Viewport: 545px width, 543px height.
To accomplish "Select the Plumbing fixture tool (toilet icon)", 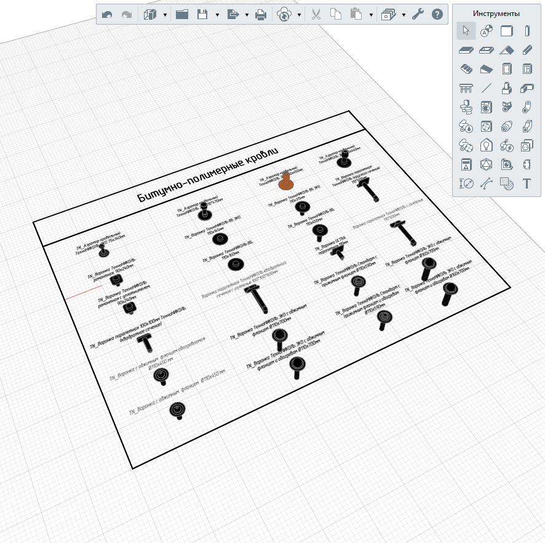I will (466, 107).
